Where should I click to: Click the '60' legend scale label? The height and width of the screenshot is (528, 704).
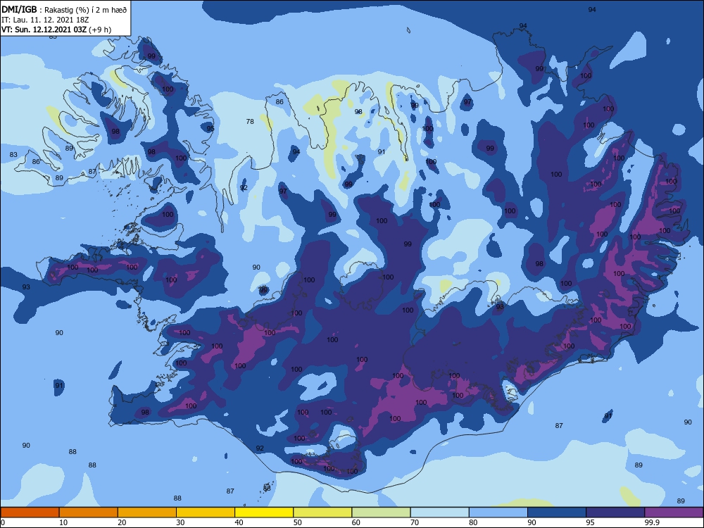pyautogui.click(x=356, y=522)
